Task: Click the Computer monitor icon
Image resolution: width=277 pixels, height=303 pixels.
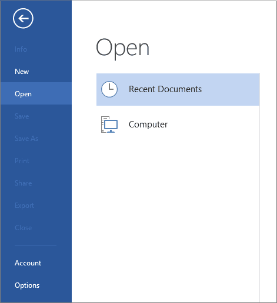Action: coord(109,124)
